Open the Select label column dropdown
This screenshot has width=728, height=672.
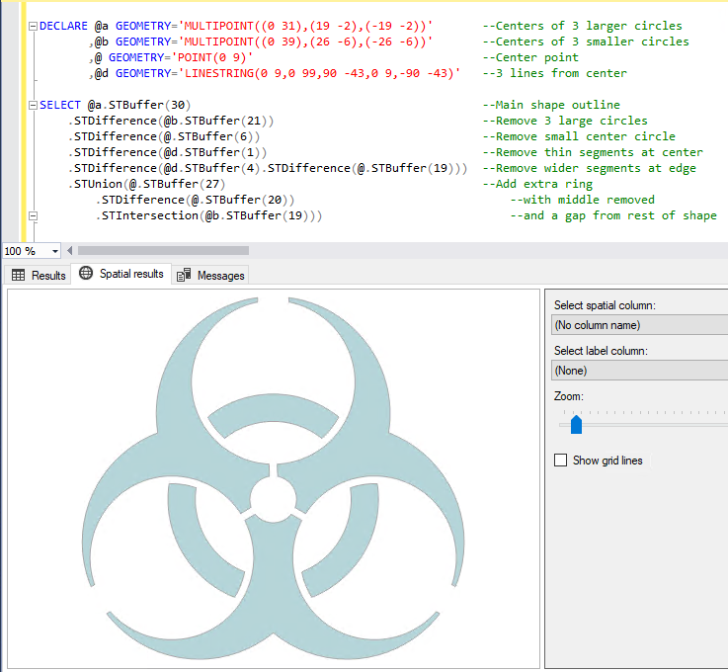640,371
